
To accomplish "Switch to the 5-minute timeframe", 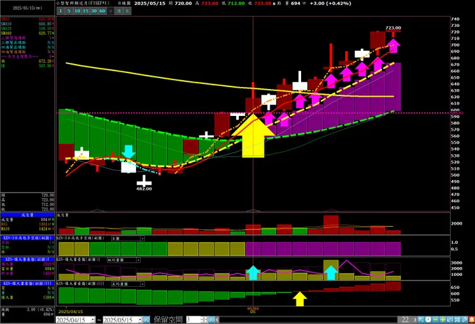I will 69,11.
